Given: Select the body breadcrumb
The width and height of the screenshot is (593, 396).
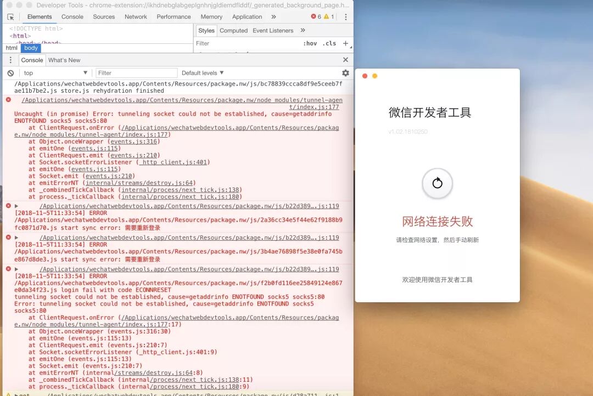Looking at the screenshot, I should [31, 48].
